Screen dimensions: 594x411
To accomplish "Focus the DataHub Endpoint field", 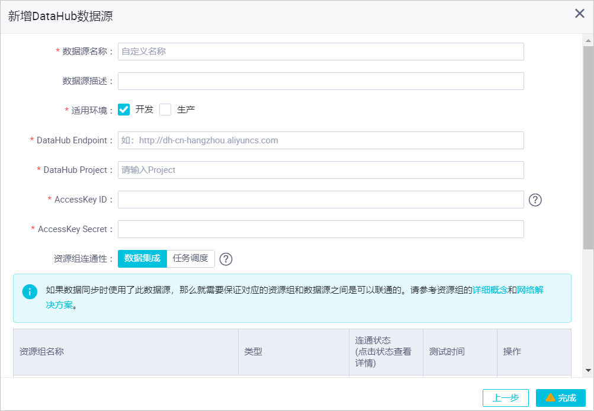I will point(320,140).
